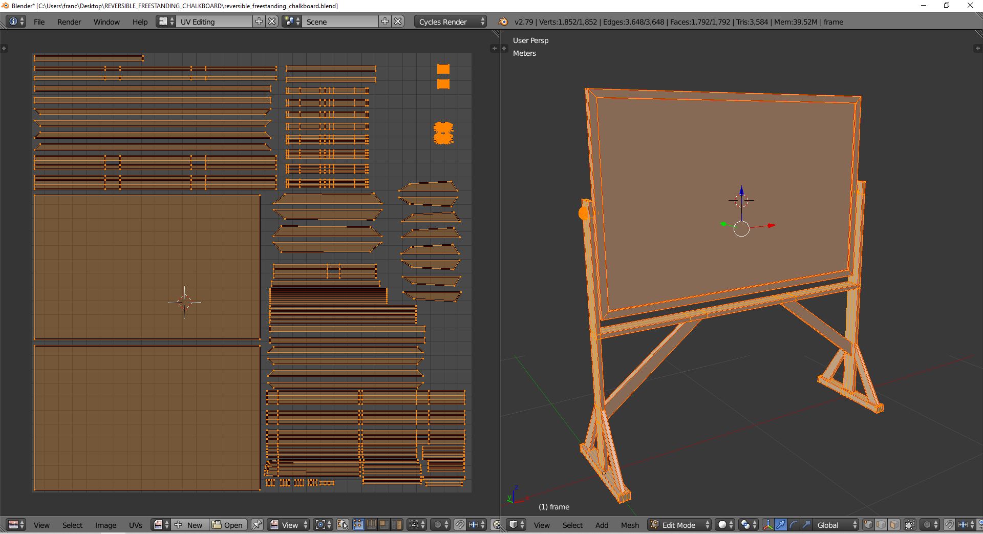Open the Cycles Render engine dropdown
983x534 pixels.
pos(450,22)
